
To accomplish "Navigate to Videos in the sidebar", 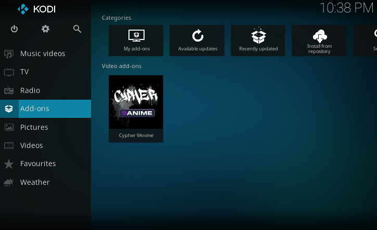I will [x=31, y=145].
